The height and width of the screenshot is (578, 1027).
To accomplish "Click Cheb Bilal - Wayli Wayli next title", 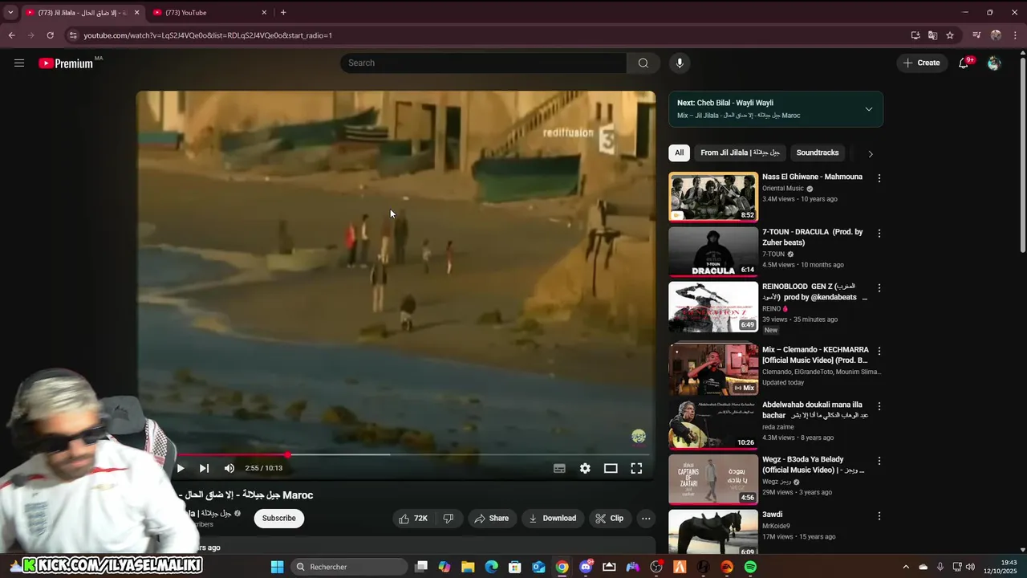I will coord(735,103).
